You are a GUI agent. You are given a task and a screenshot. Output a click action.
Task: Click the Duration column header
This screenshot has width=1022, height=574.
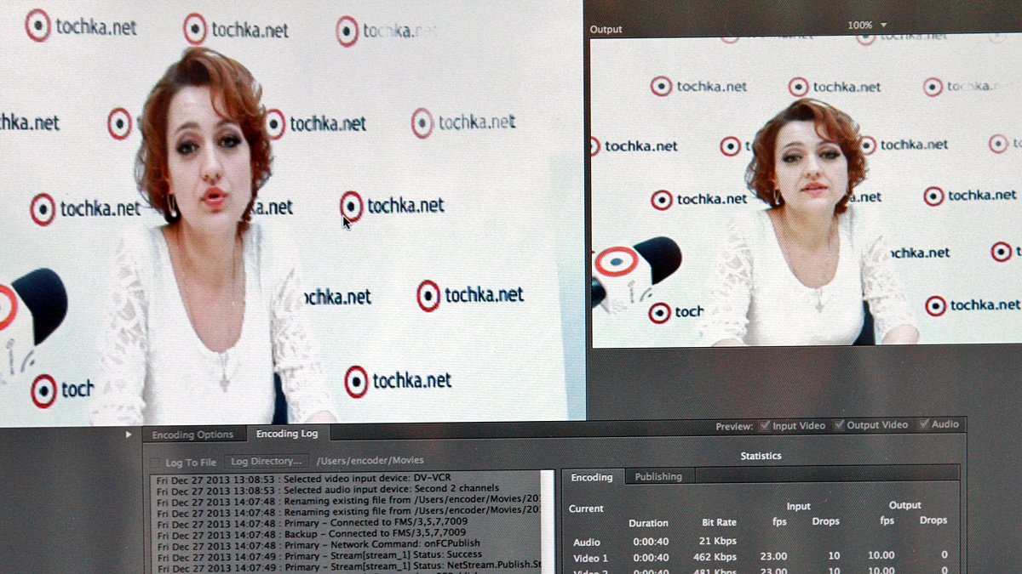click(648, 523)
